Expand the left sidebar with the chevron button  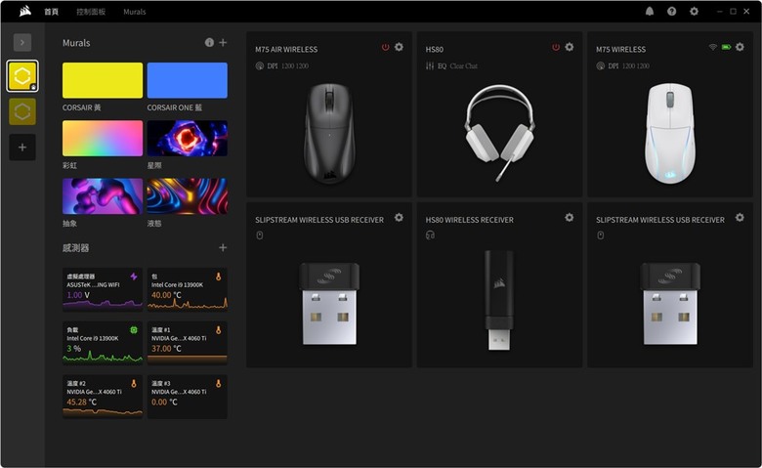pyautogui.click(x=22, y=42)
